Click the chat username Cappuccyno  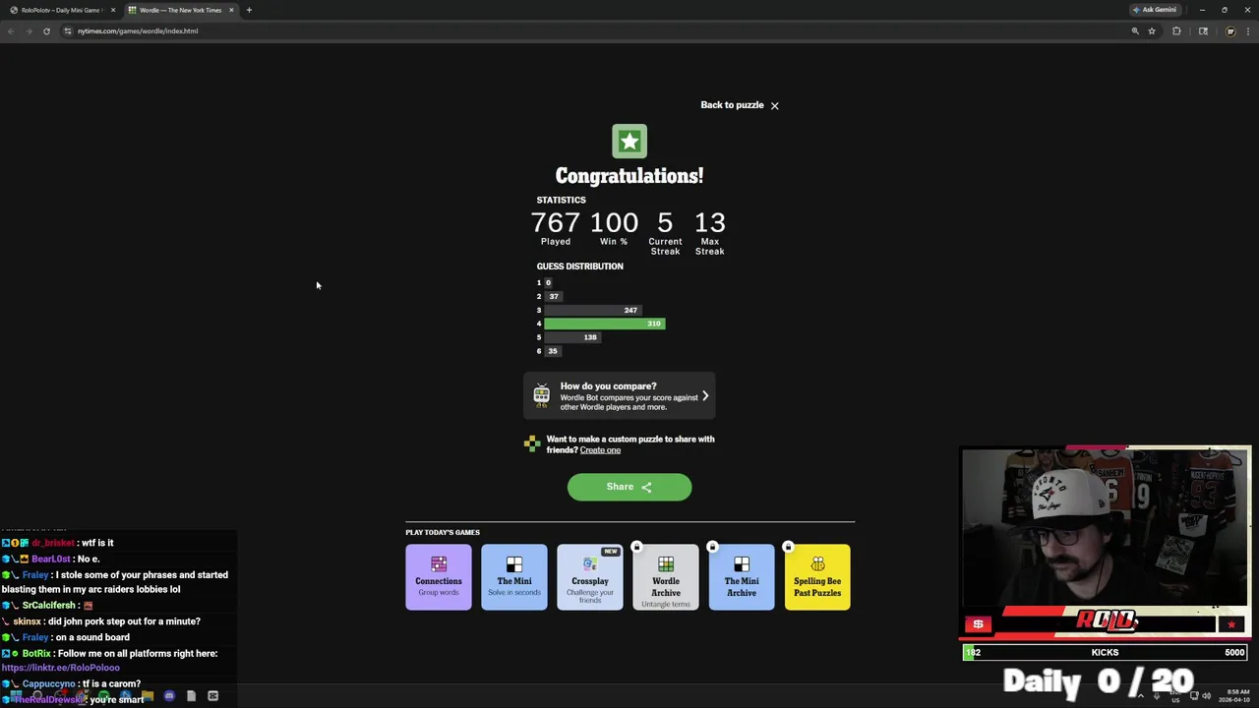point(48,683)
